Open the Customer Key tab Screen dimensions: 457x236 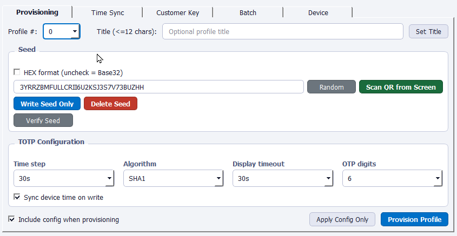[177, 12]
